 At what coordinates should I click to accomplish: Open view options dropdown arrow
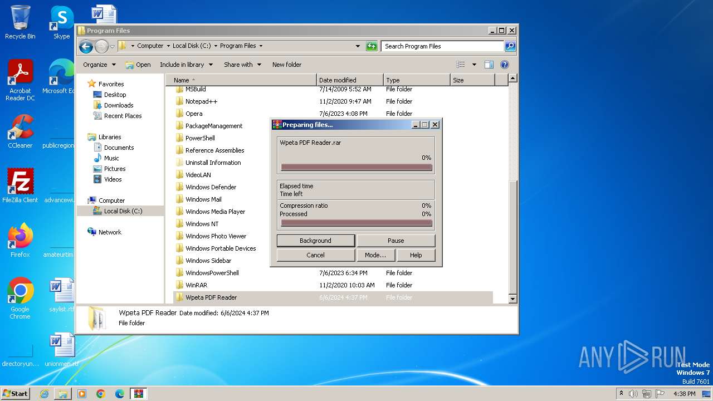[474, 65]
